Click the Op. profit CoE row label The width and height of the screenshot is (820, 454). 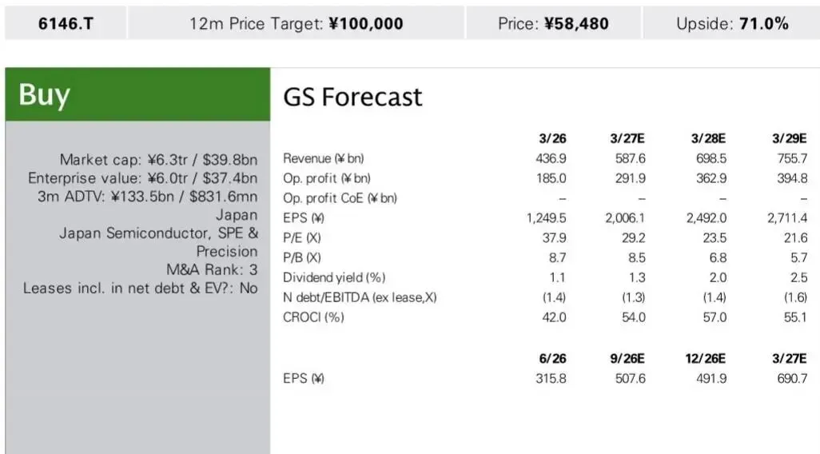pos(340,197)
